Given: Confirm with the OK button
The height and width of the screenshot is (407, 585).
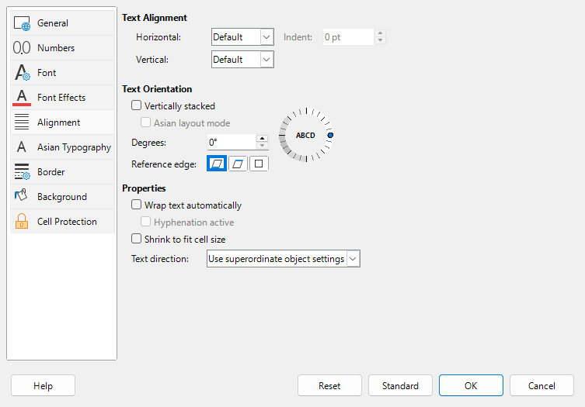Looking at the screenshot, I should point(471,385).
